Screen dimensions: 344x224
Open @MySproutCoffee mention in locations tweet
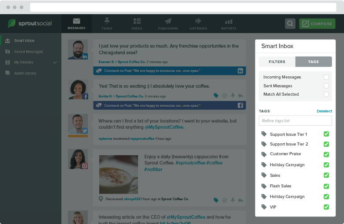[164, 127]
